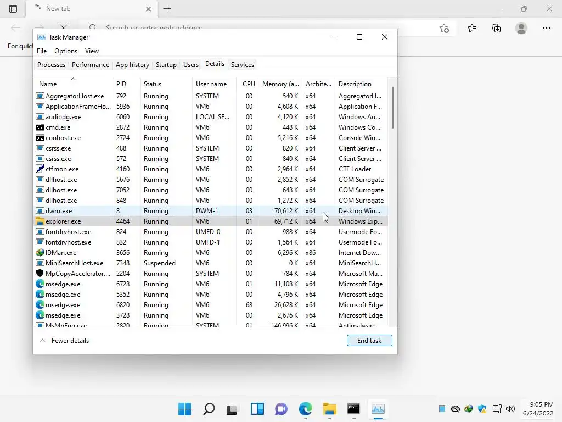Sort by the User name column header
This screenshot has width=562, height=422.
215,84
